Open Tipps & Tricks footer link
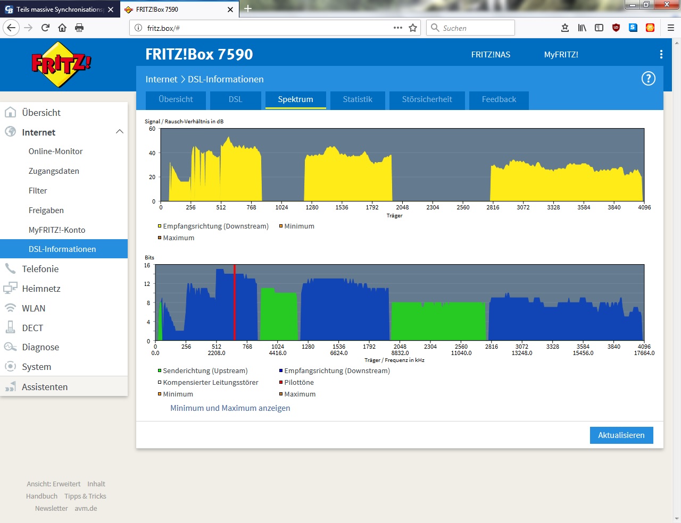 coord(85,496)
